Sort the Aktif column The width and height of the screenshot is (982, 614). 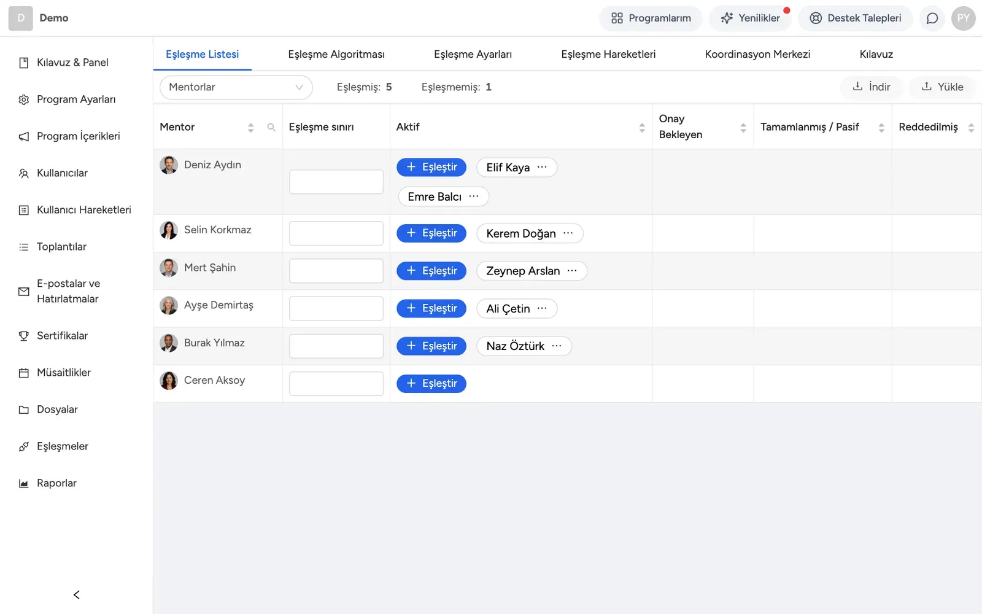(642, 127)
